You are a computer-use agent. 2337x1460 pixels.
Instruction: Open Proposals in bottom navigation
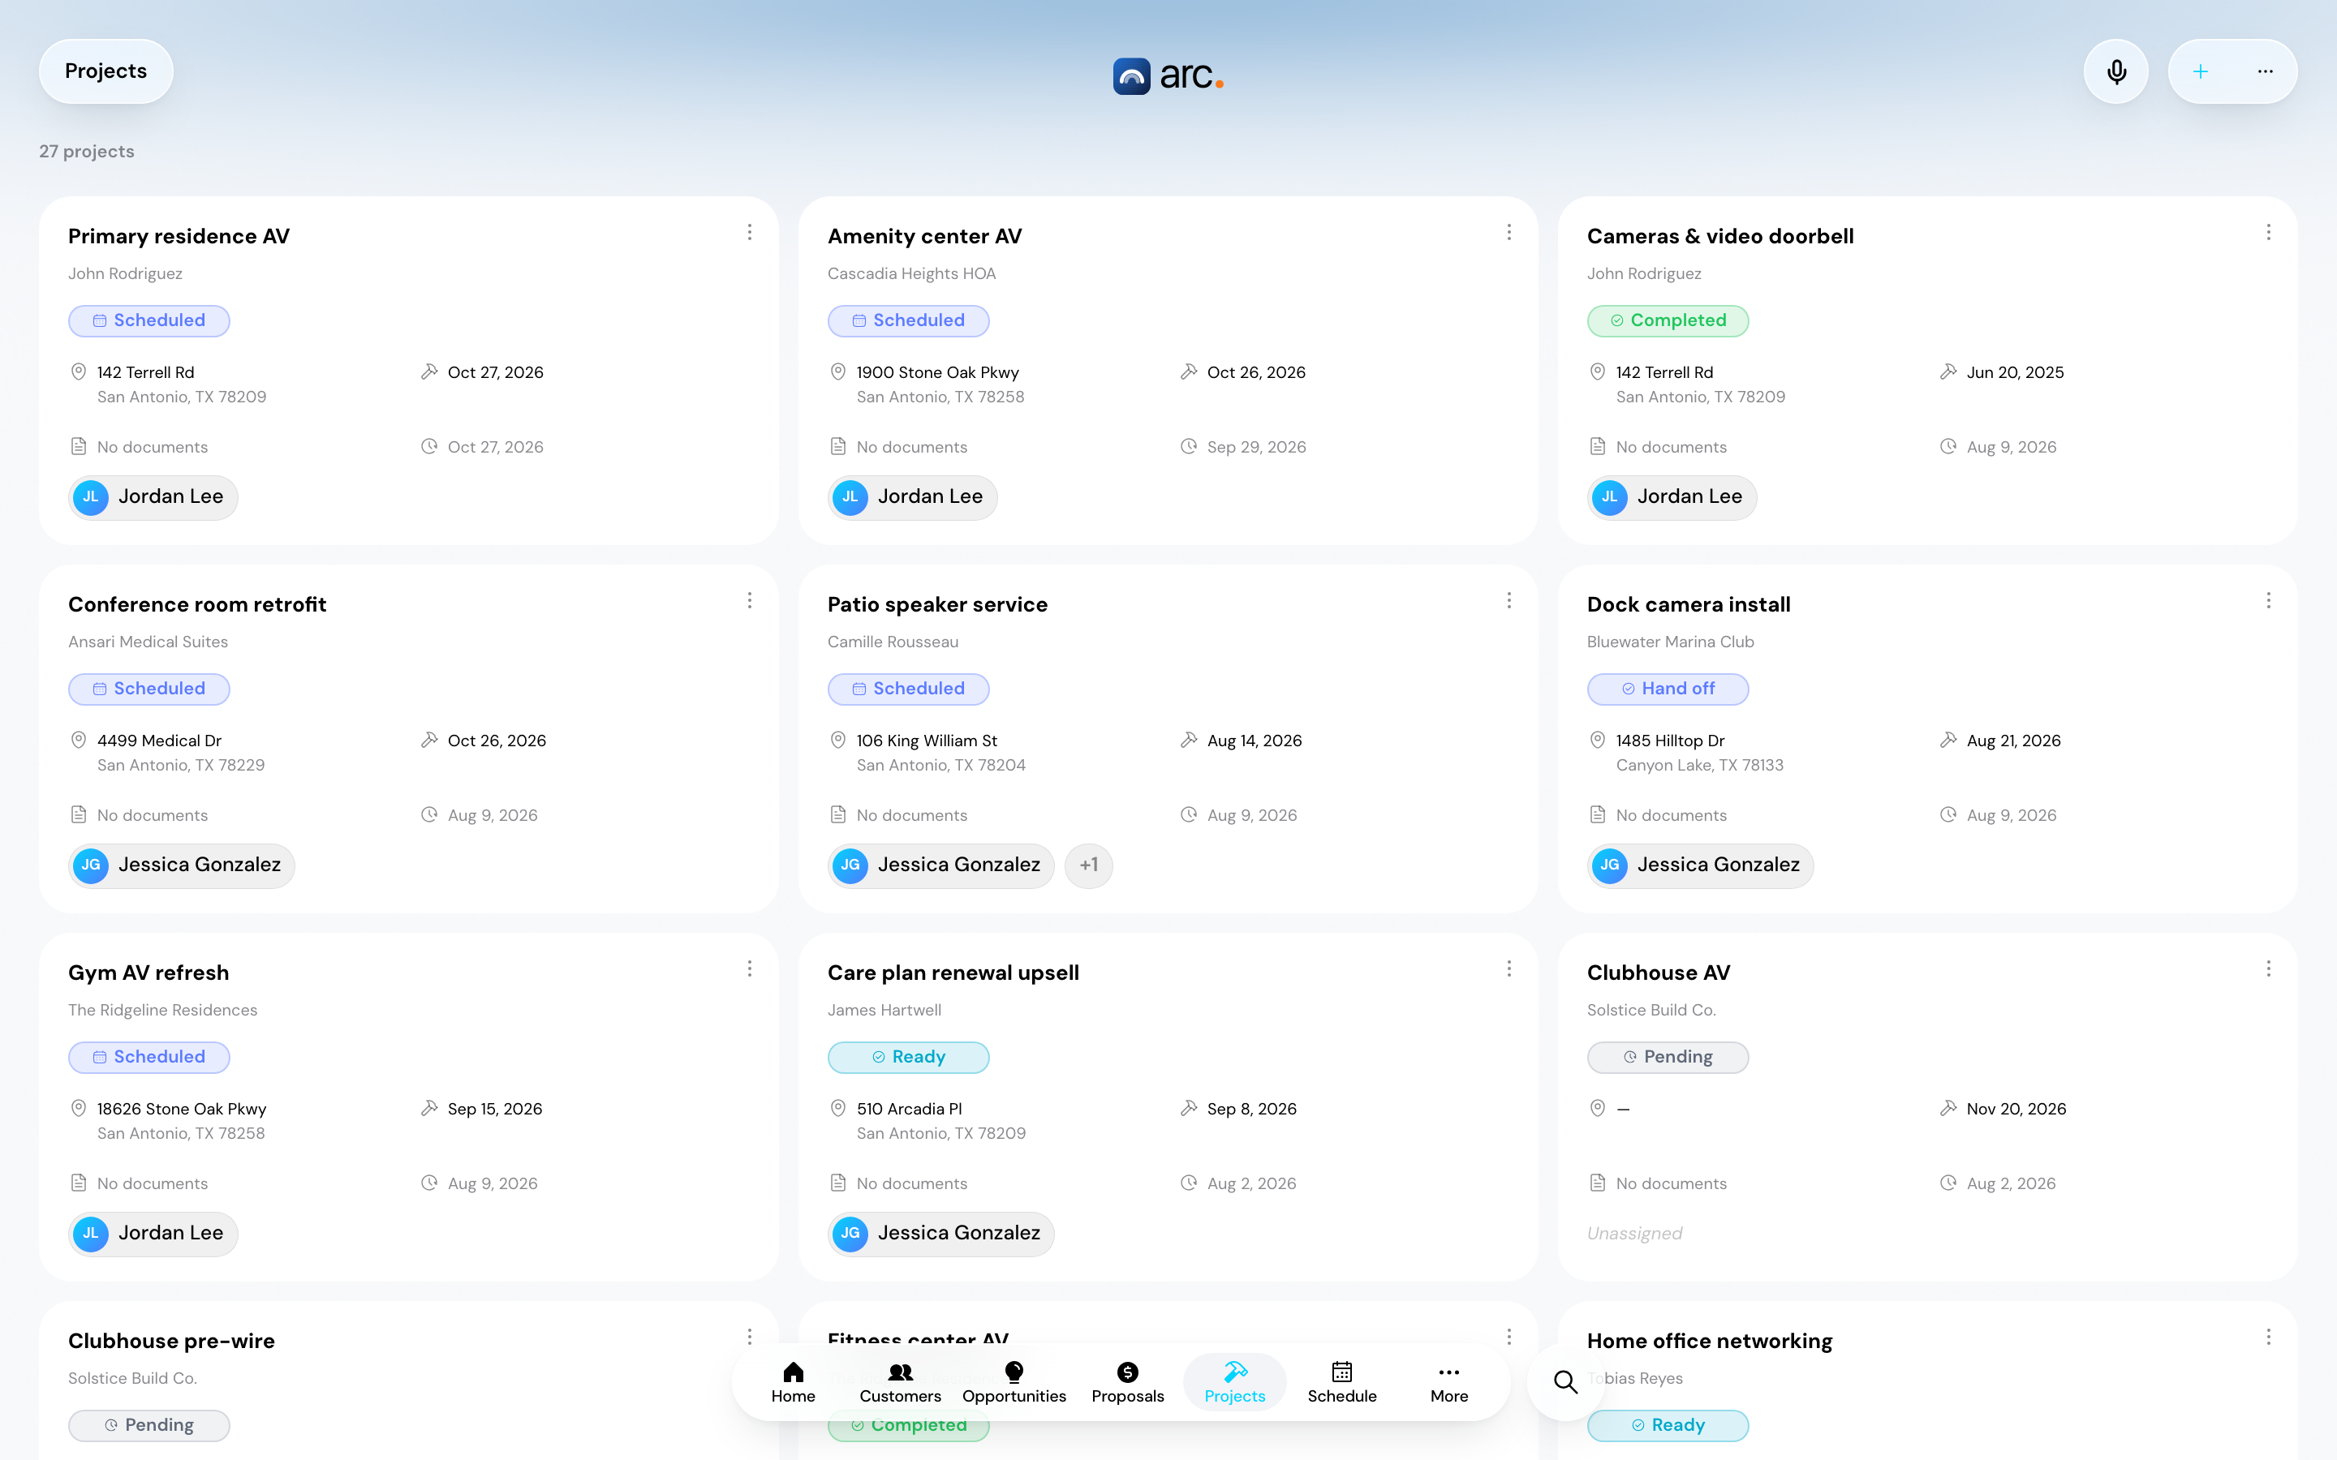(x=1127, y=1383)
